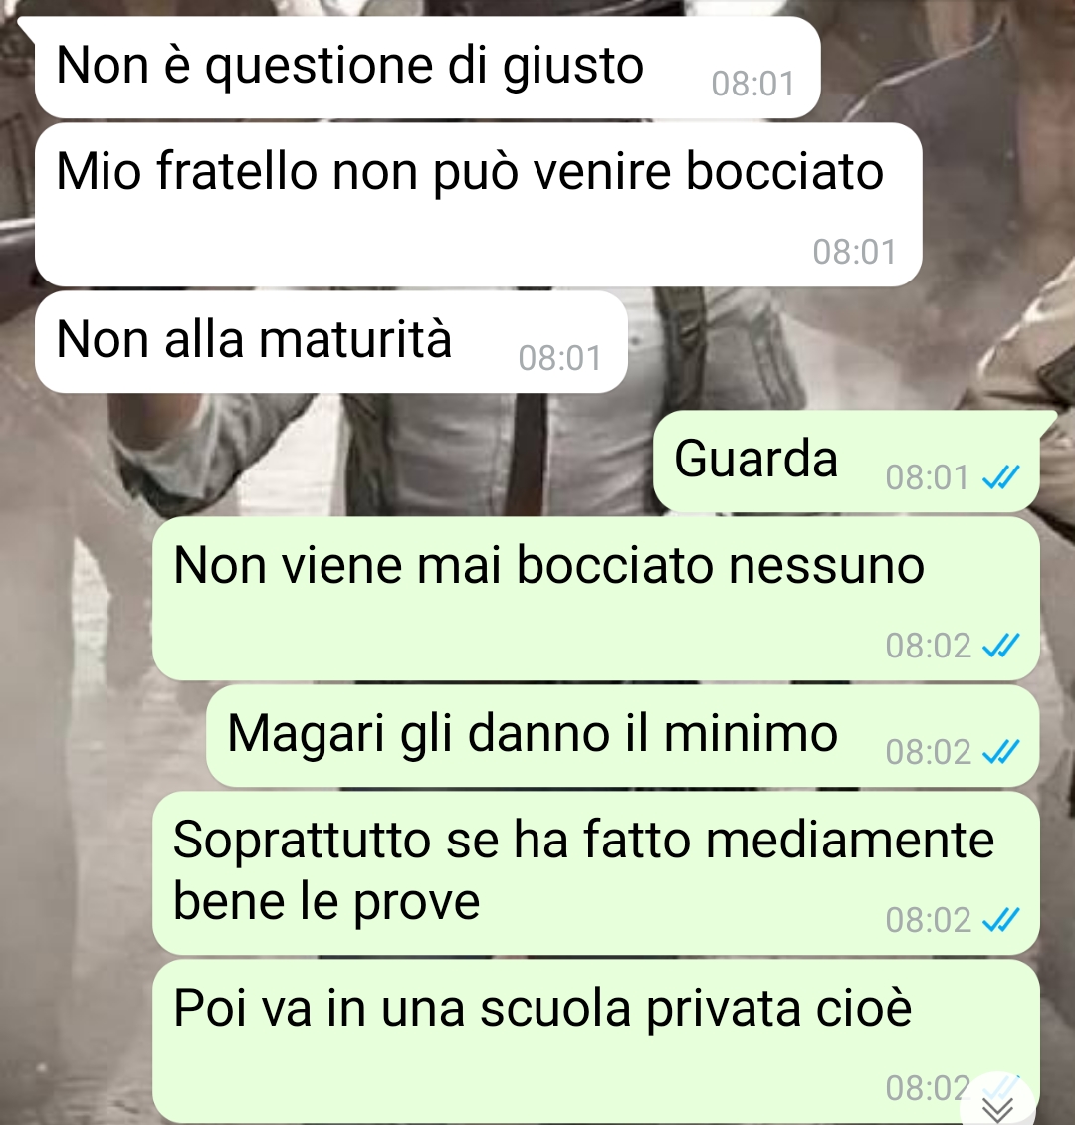Tap 08:01 timestamp under 'Mio fratello' message
The image size is (1075, 1125).
click(855, 252)
